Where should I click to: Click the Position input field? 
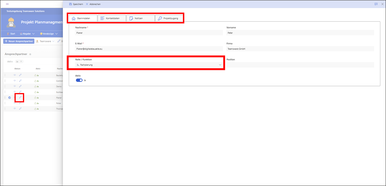(x=300, y=65)
